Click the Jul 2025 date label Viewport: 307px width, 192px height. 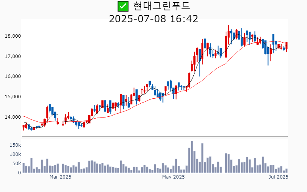(279, 177)
